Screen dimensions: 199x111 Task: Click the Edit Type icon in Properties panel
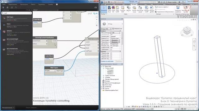tap(118, 29)
